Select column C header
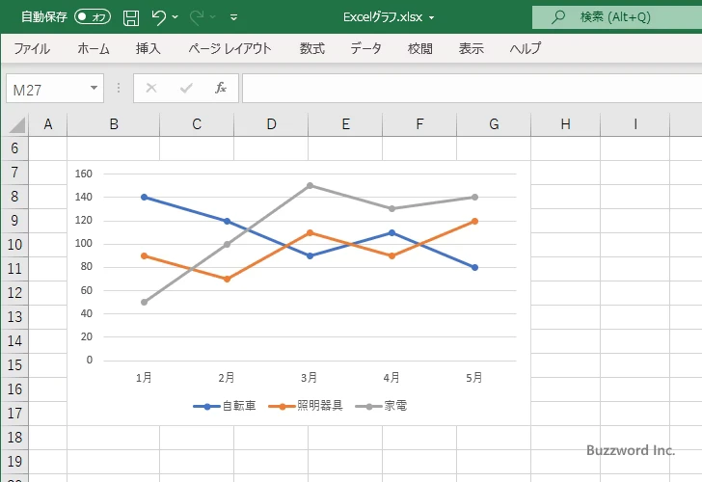Screen dimensions: 702x482 pos(197,124)
